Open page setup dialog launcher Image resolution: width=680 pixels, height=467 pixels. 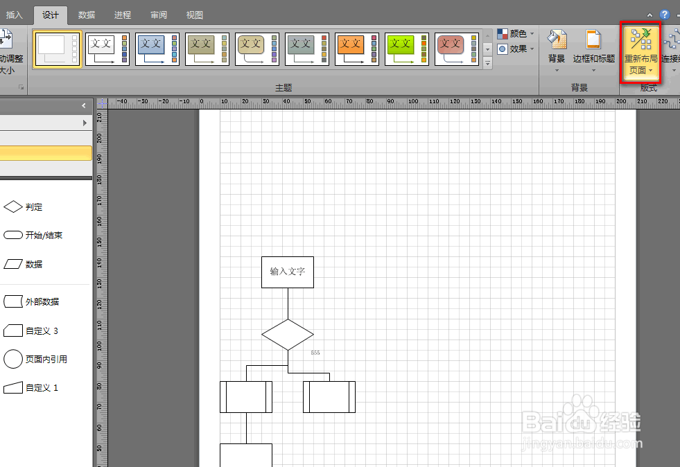coord(20,87)
